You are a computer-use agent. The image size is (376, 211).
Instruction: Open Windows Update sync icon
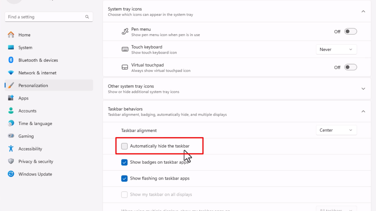[11, 174]
